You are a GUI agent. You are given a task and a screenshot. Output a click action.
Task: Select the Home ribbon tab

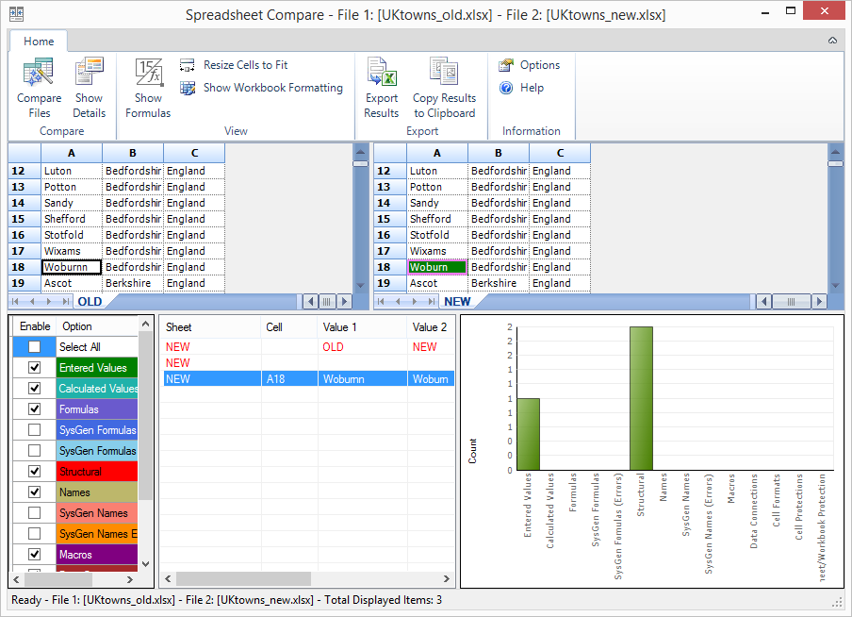point(38,41)
